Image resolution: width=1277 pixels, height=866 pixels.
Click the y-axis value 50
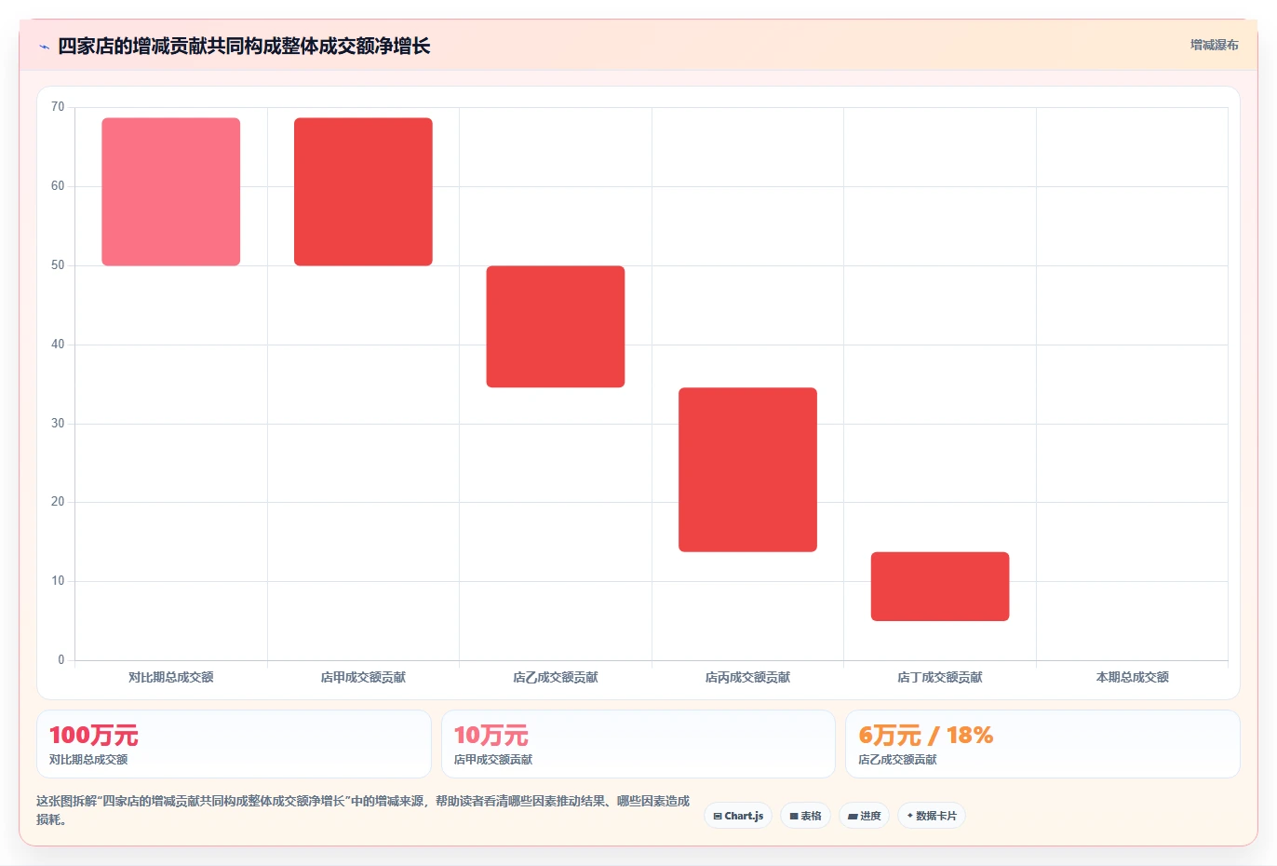58,265
